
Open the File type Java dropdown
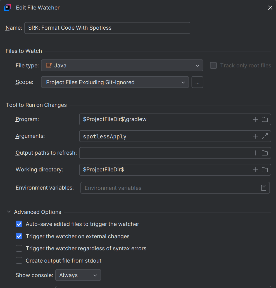(122, 65)
